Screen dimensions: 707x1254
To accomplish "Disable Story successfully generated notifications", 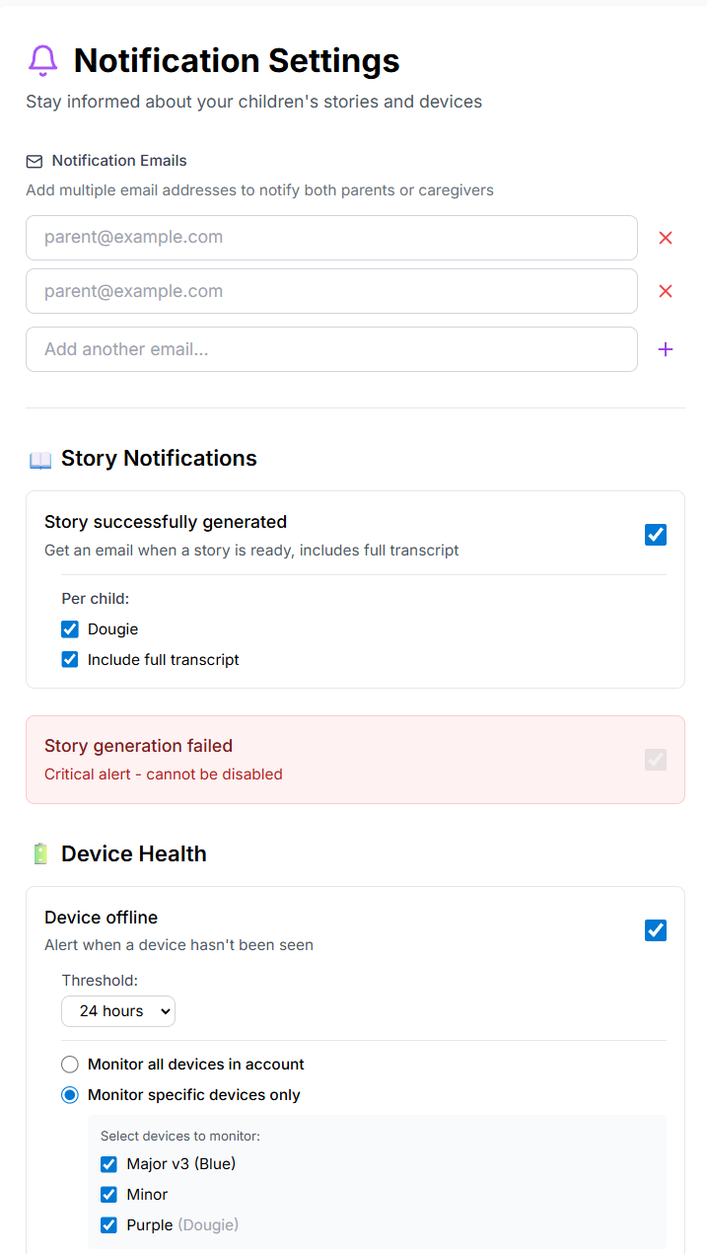I will point(656,535).
